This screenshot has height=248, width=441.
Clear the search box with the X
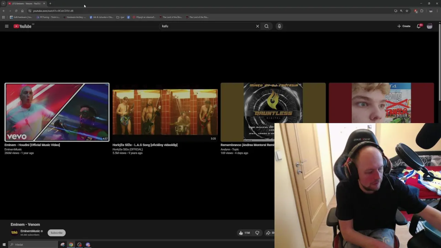257,26
